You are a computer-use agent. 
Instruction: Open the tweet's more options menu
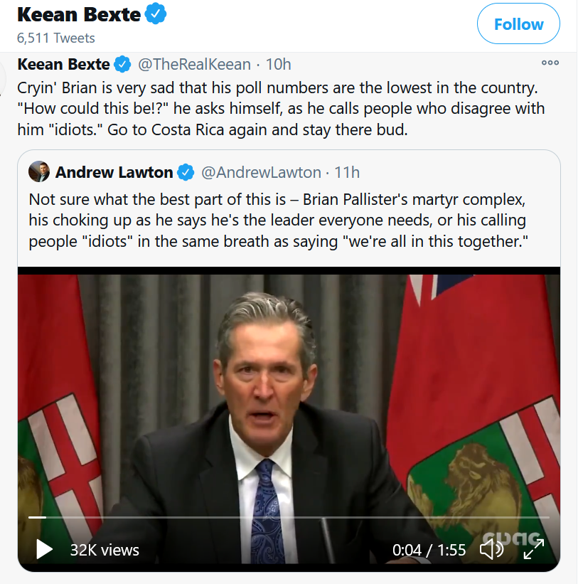(550, 63)
